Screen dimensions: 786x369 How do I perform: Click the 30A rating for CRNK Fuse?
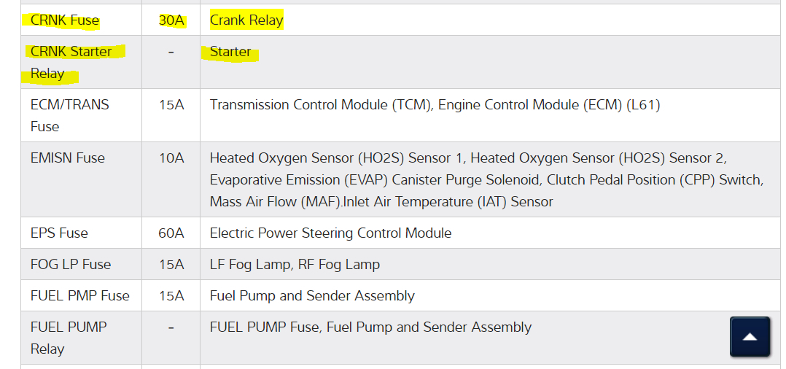point(171,20)
